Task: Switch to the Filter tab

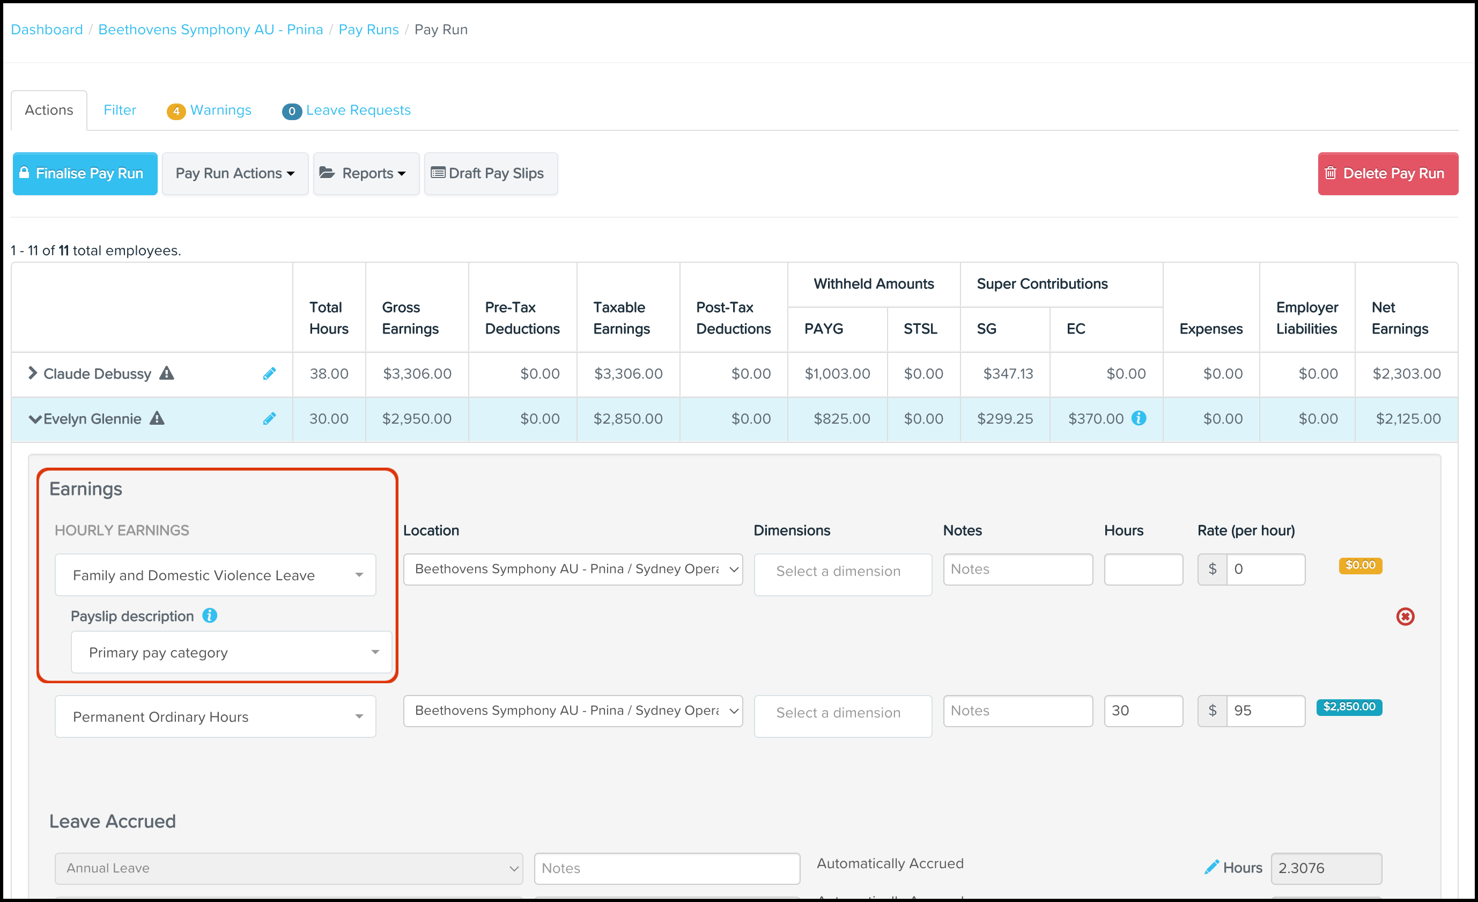Action: click(120, 110)
